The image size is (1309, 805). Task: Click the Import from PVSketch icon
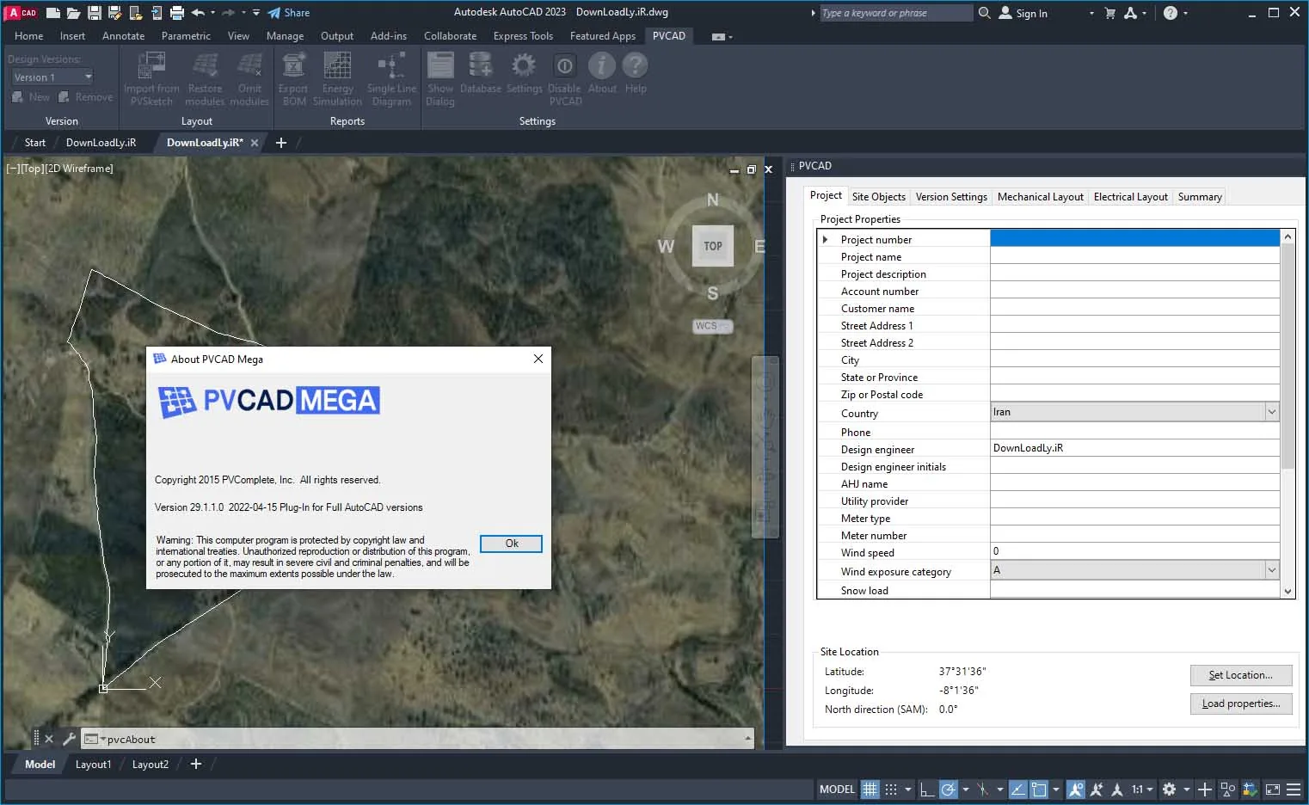[x=151, y=78]
